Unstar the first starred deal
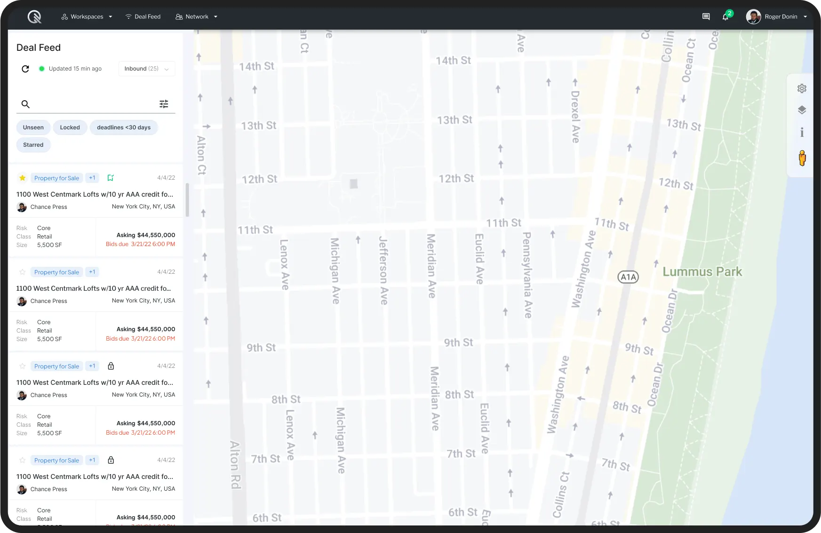 click(x=22, y=178)
